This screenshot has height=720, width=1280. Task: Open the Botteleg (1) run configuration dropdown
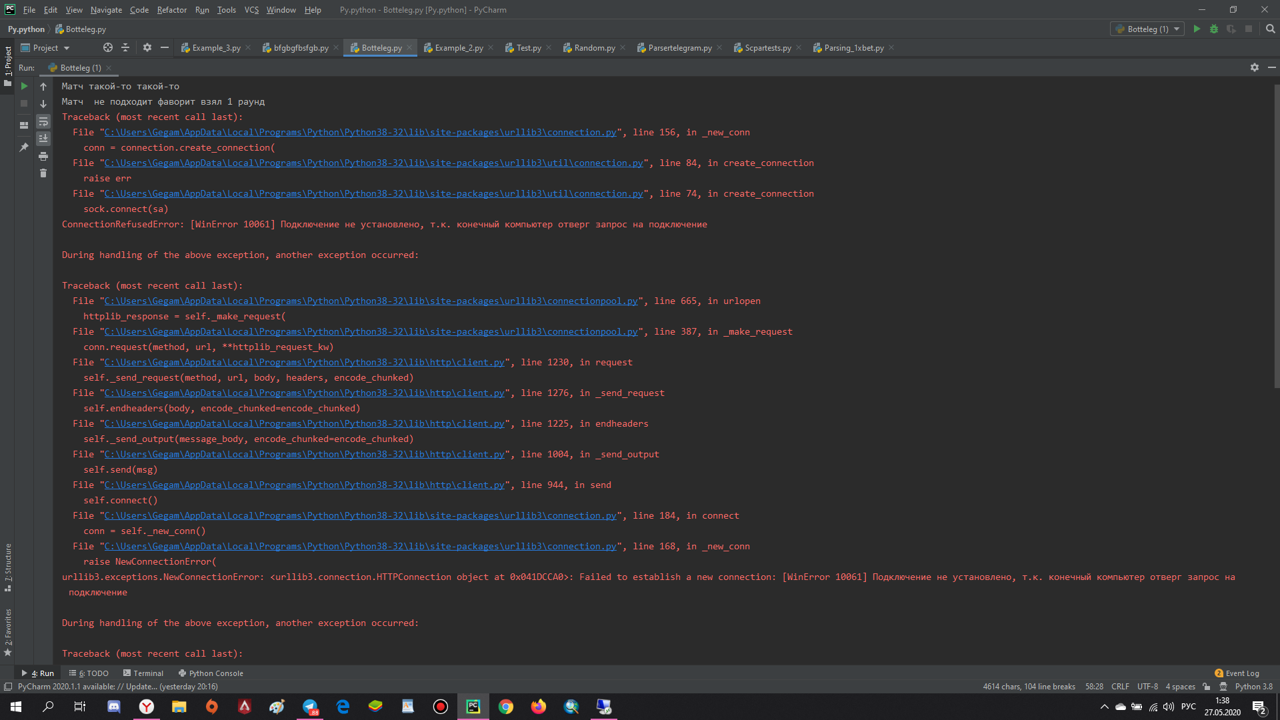1147,29
